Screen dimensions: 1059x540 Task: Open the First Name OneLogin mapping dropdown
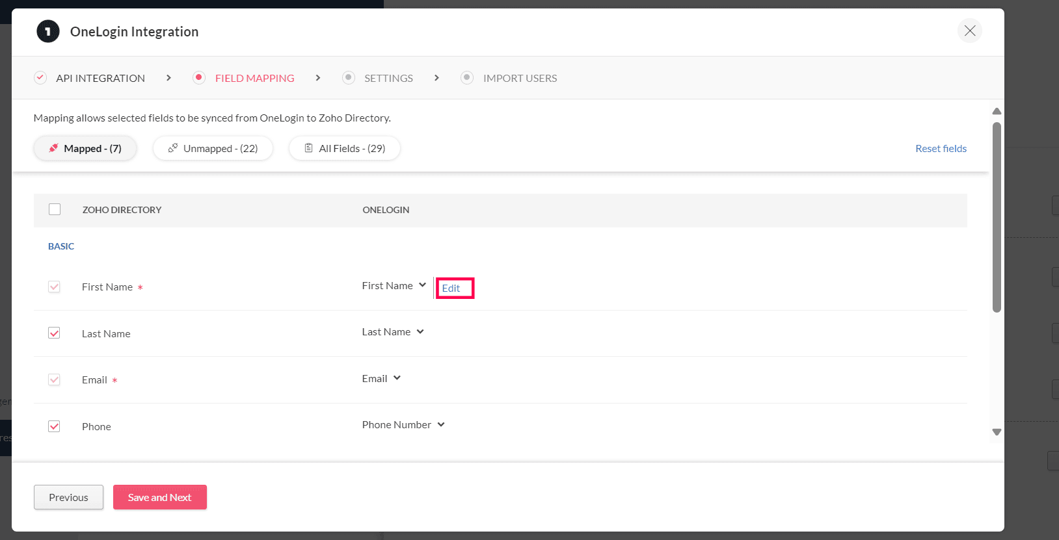point(394,286)
